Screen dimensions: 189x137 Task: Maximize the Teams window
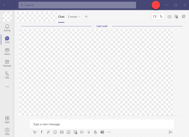pos(175,5)
